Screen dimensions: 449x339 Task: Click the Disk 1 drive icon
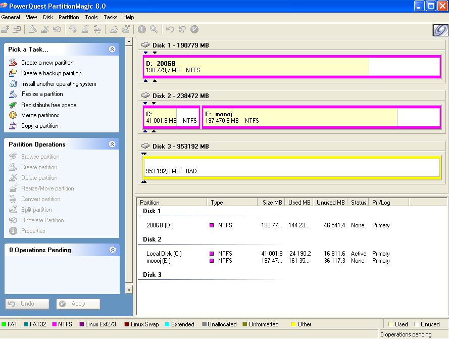145,44
